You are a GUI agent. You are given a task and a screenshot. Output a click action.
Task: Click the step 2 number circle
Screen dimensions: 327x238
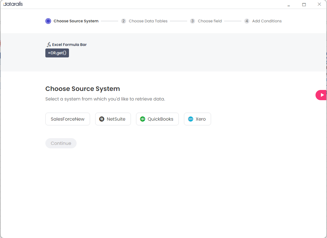[124, 21]
